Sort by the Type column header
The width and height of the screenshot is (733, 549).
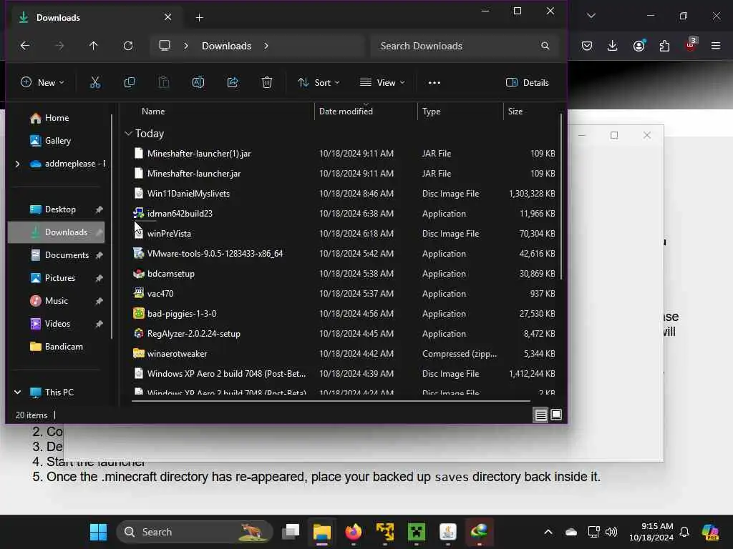point(431,112)
